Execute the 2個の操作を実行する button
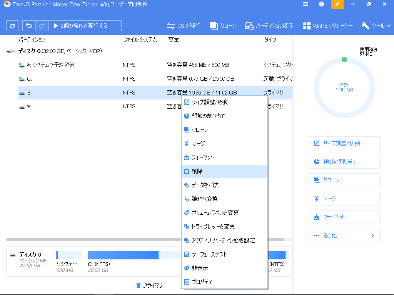394x295 pixels. coord(85,26)
